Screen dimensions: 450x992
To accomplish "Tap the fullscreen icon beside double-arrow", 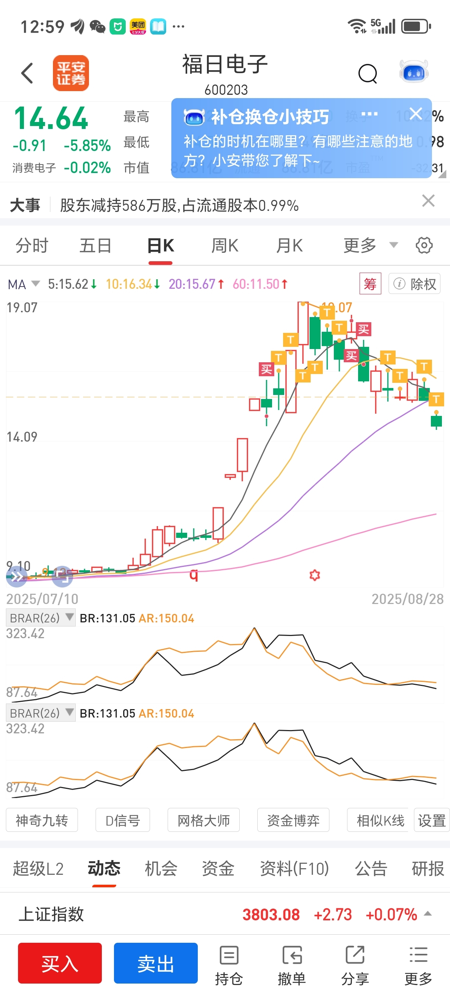I will tap(63, 576).
